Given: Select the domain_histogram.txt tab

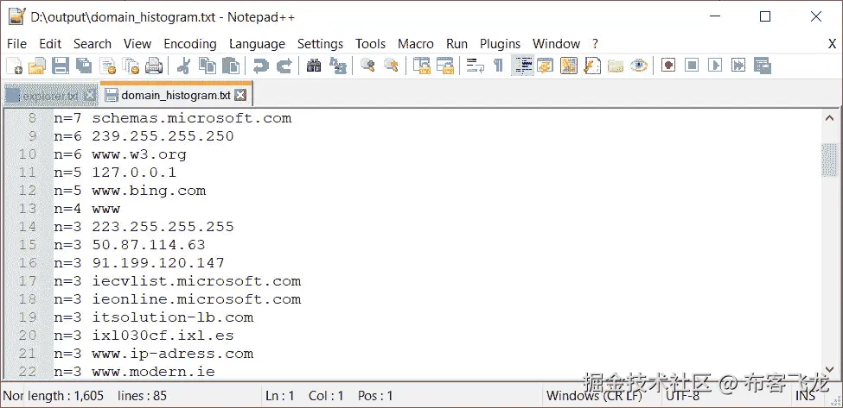Looking at the screenshot, I should [176, 96].
